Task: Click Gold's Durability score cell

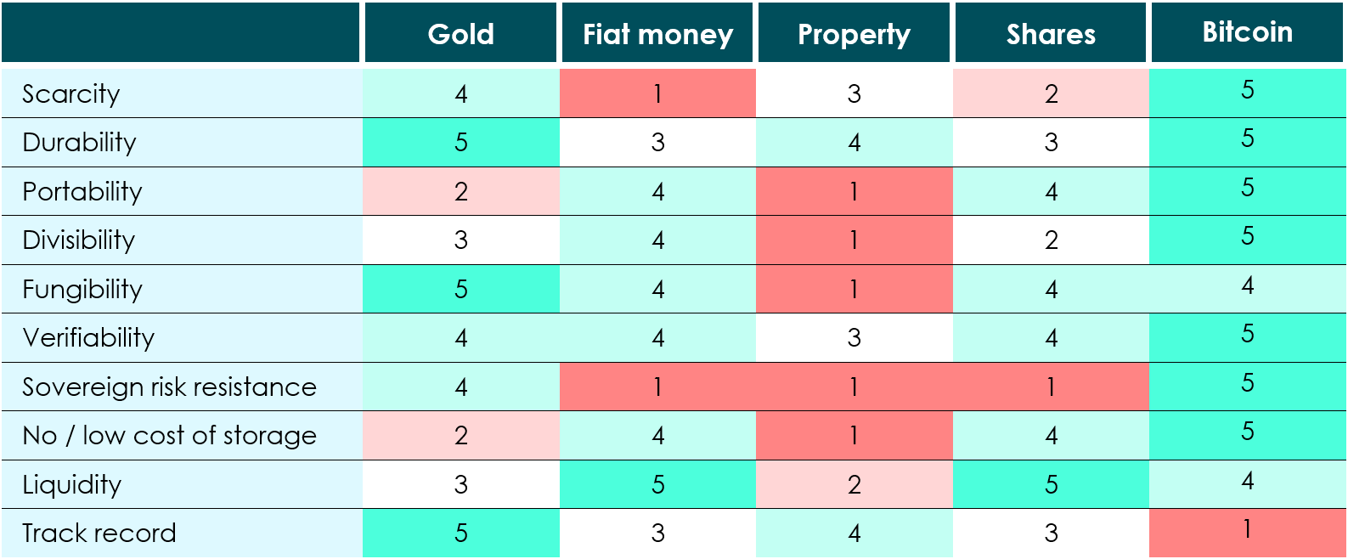Action: (460, 142)
